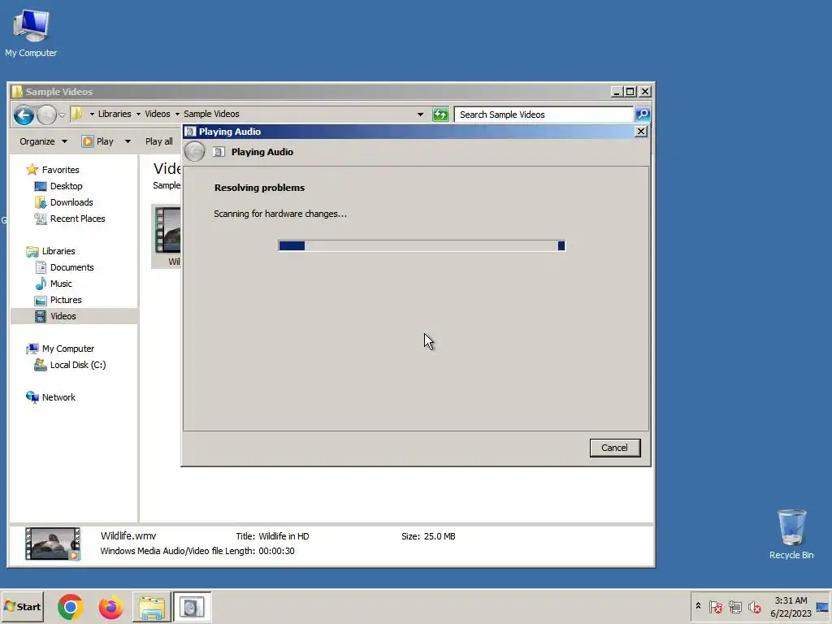Image resolution: width=832 pixels, height=624 pixels.
Task: Click the Wildlife in HD title value
Action: [284, 536]
